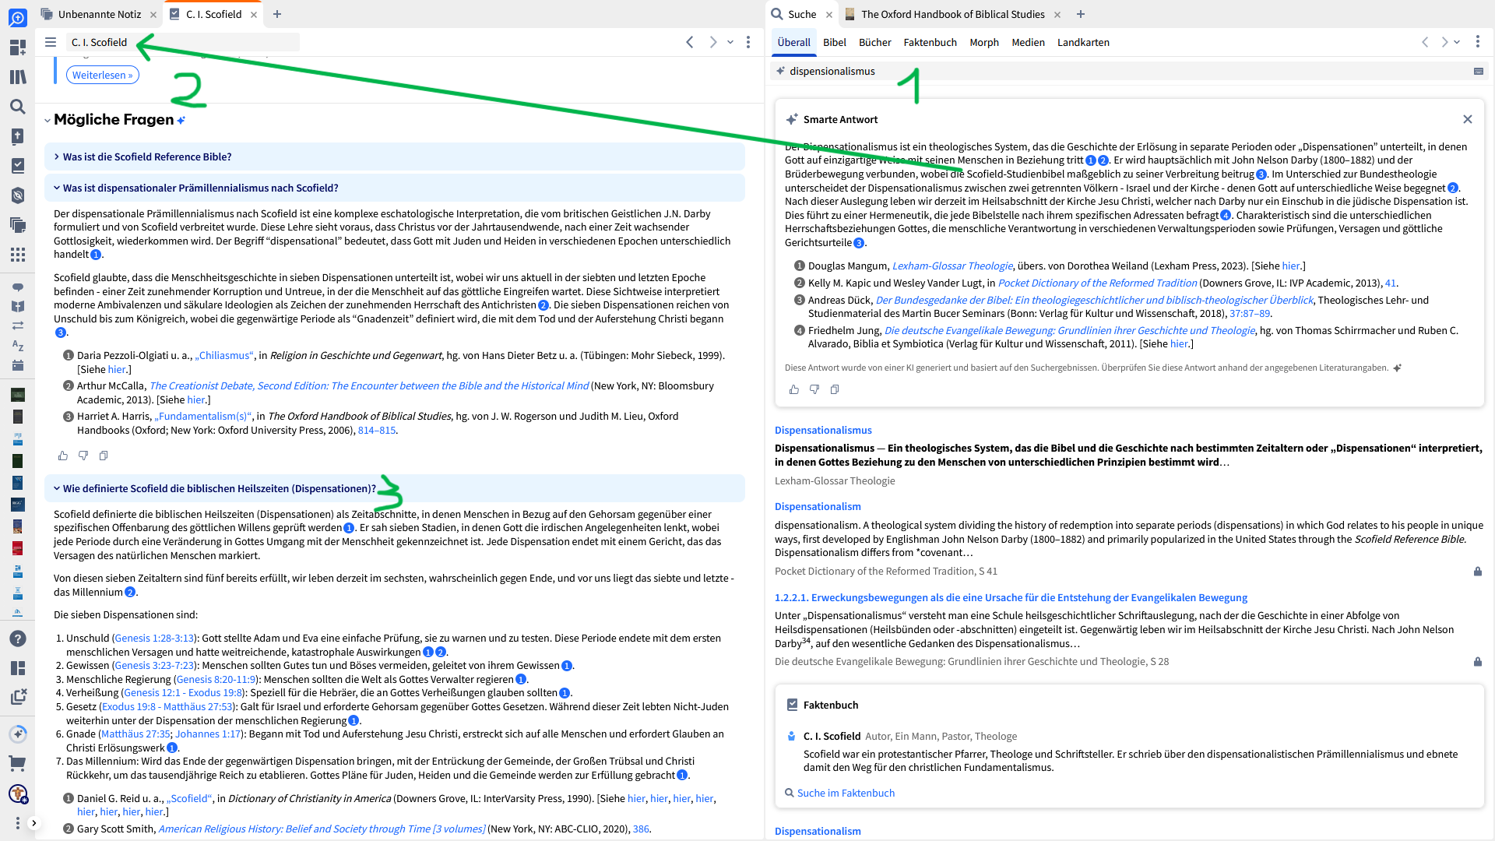Open the left panel hamburger menu
The width and height of the screenshot is (1495, 841).
(51, 42)
